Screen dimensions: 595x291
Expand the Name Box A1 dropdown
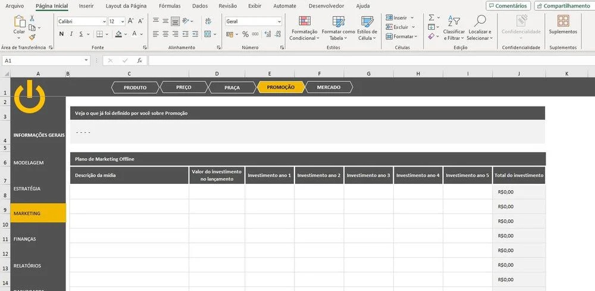pyautogui.click(x=86, y=60)
